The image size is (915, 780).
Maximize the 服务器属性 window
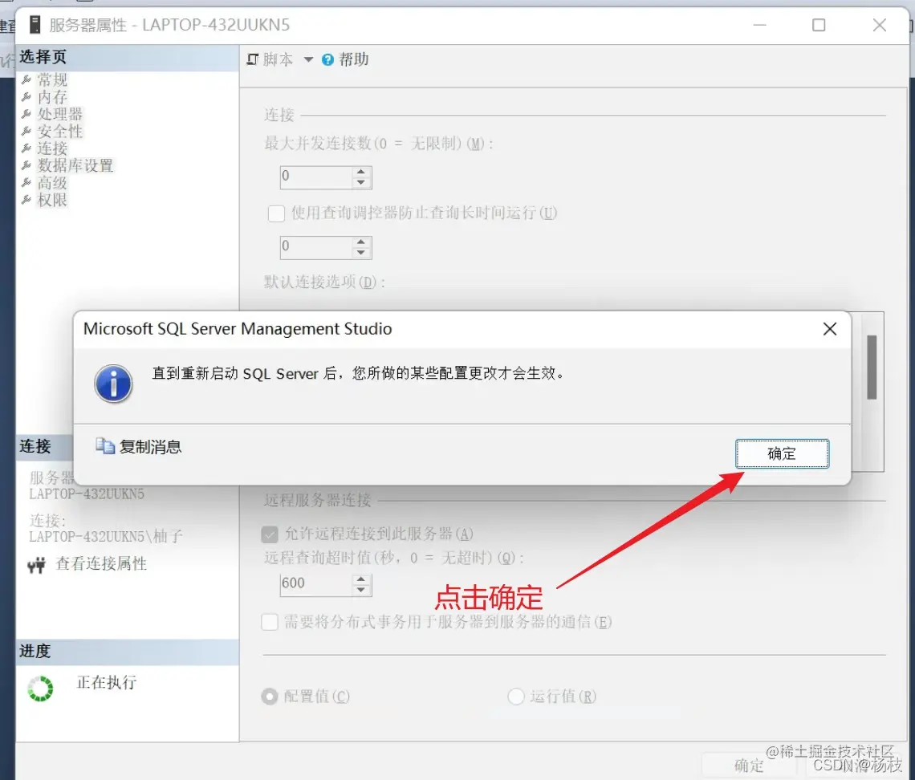[819, 25]
